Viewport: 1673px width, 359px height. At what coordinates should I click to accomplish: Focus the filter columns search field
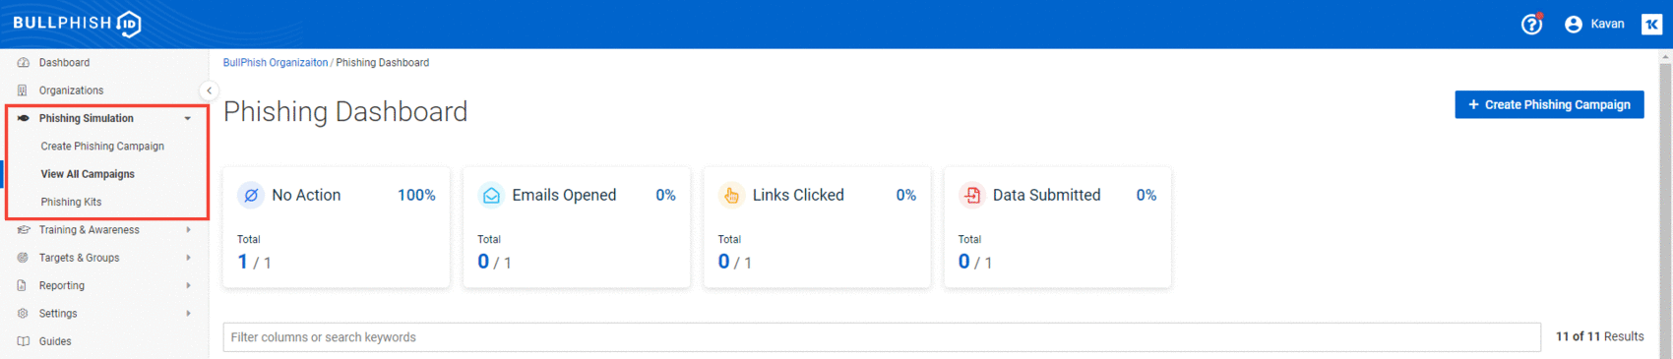[x=882, y=337]
